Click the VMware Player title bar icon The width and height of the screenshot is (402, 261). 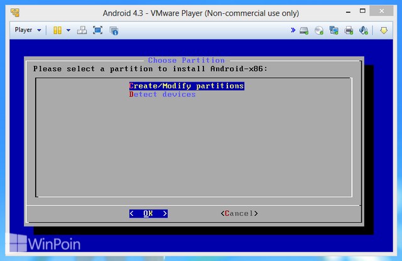tap(15, 13)
